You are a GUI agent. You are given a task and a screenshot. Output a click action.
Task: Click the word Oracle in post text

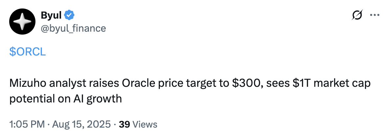[138, 84]
